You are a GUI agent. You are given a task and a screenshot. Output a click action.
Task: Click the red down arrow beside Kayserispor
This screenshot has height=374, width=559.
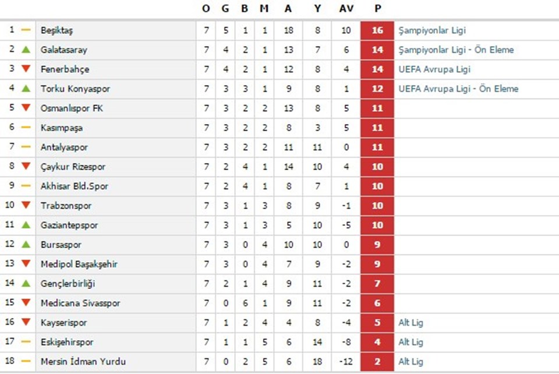(26, 323)
